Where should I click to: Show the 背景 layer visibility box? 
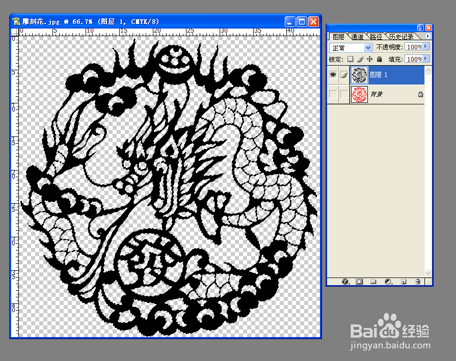click(x=333, y=94)
